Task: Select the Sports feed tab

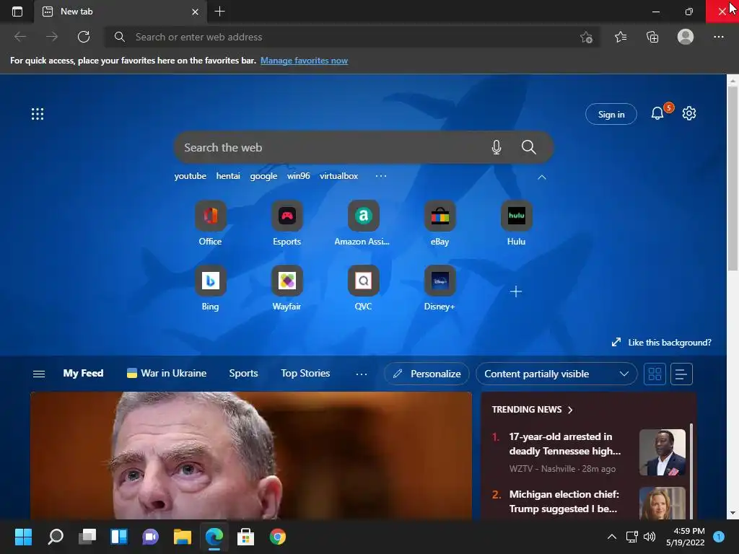Action: pos(243,373)
